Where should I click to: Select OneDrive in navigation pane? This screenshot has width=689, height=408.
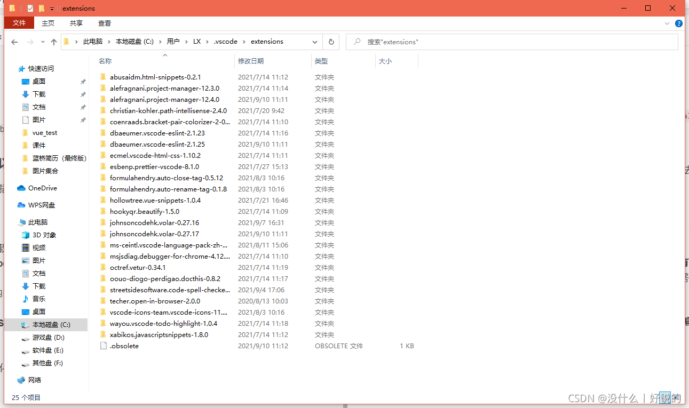pyautogui.click(x=43, y=188)
